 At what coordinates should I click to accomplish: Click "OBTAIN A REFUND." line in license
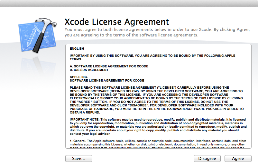pyautogui.click(x=85, y=113)
